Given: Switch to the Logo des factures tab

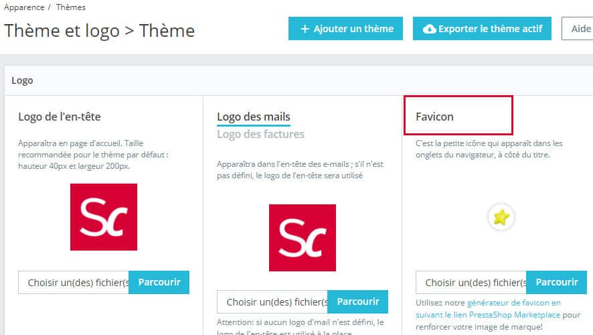Looking at the screenshot, I should pos(260,134).
